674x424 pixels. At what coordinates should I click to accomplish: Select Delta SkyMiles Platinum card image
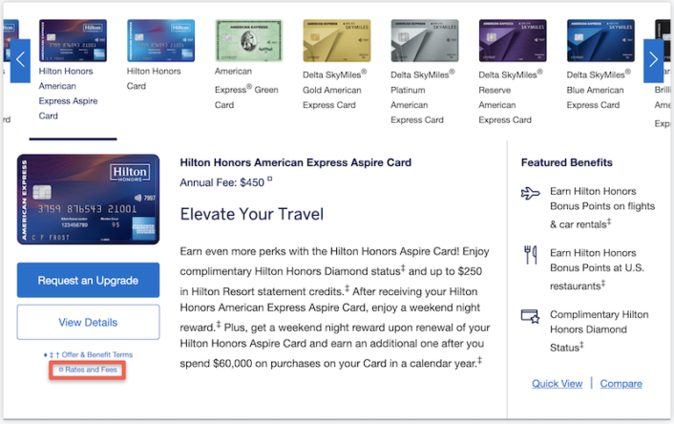(424, 41)
